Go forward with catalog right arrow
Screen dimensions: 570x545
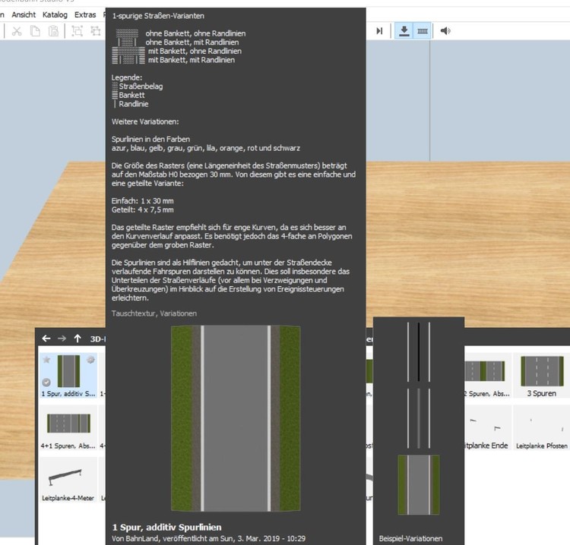(62, 339)
